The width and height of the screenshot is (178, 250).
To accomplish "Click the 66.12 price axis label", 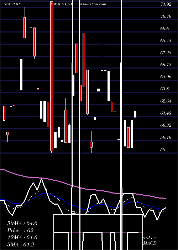I will pos(166,64).
